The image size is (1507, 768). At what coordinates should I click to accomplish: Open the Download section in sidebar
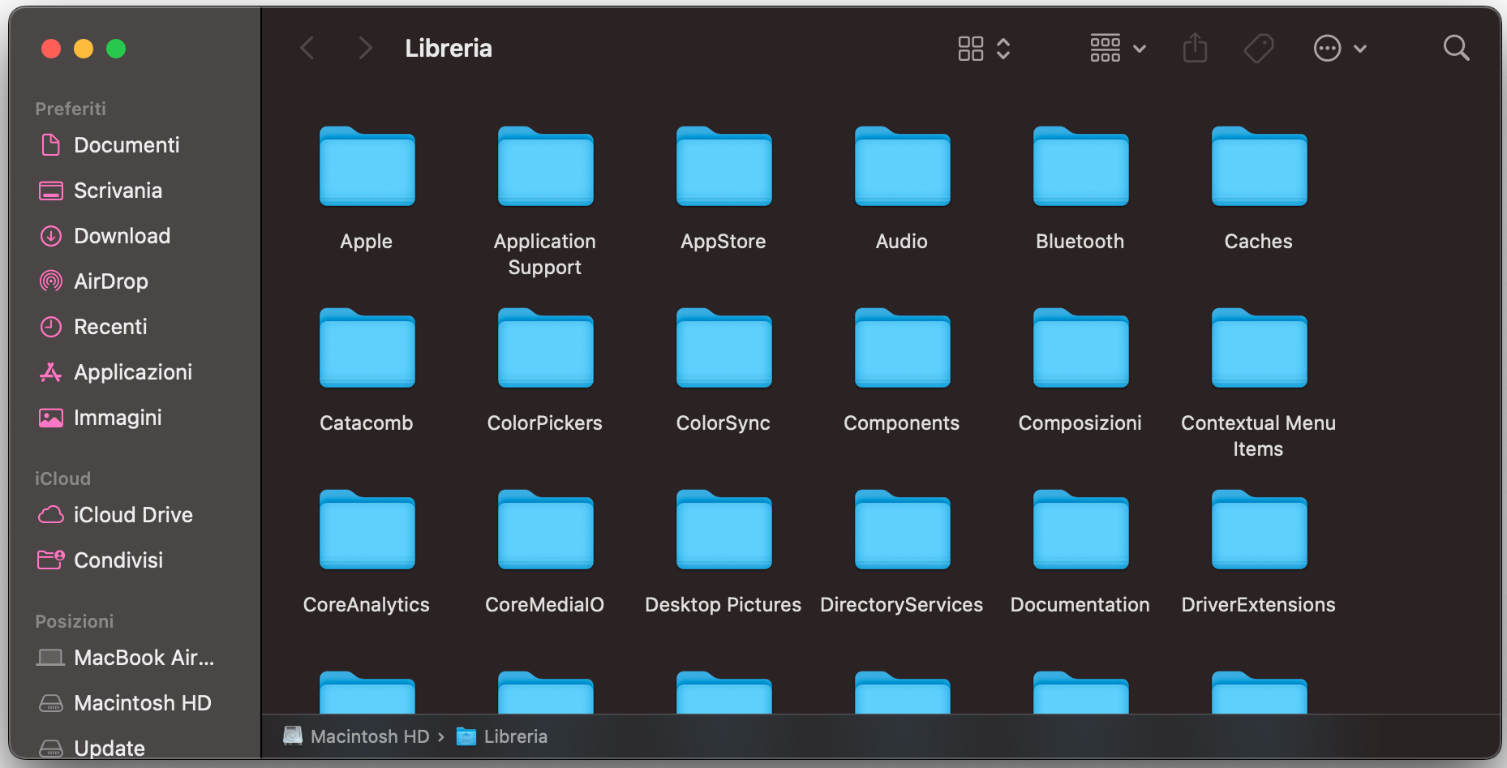[122, 235]
